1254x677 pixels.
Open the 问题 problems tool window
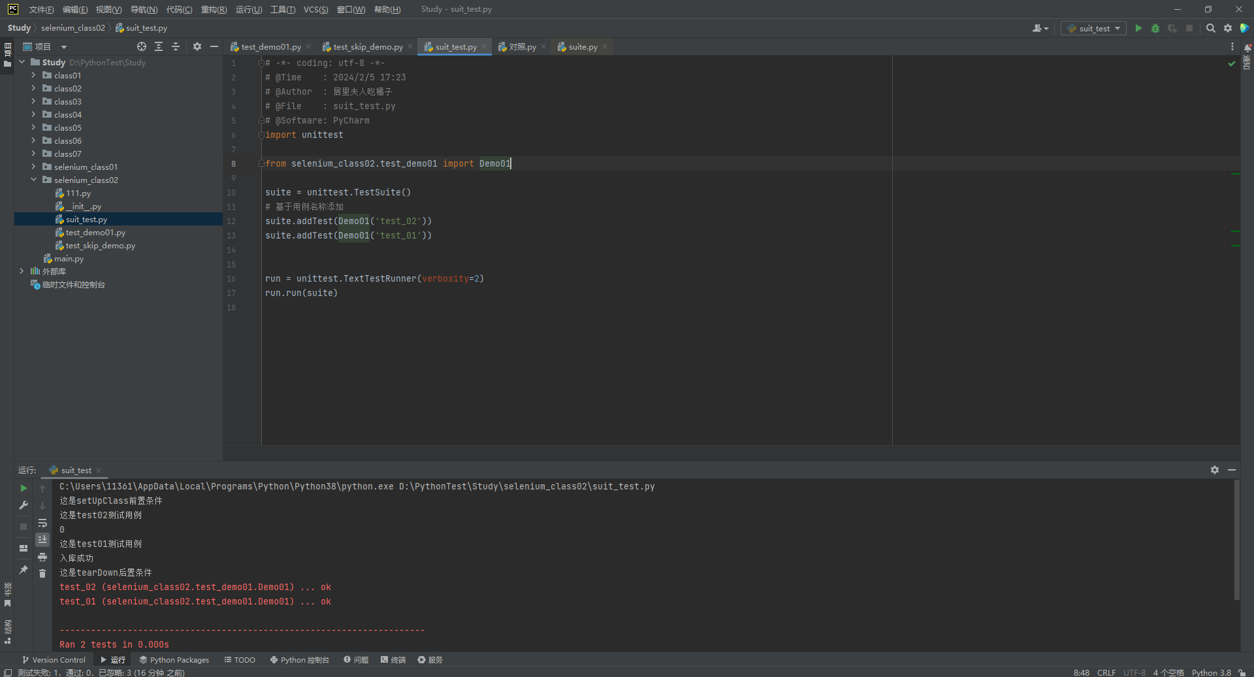click(356, 660)
